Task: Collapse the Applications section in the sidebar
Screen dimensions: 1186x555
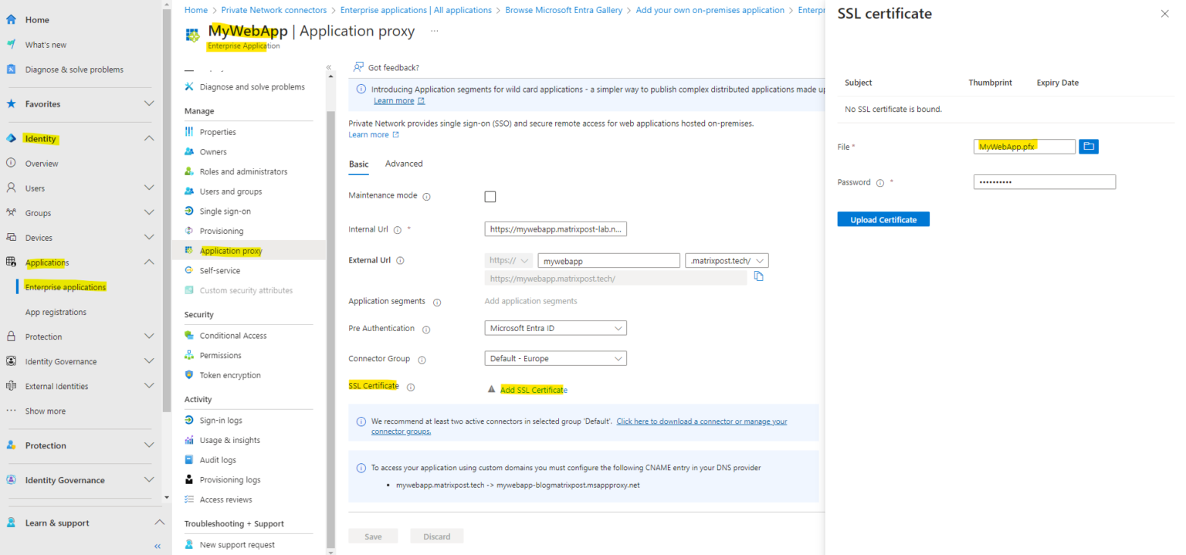Action: pos(149,262)
